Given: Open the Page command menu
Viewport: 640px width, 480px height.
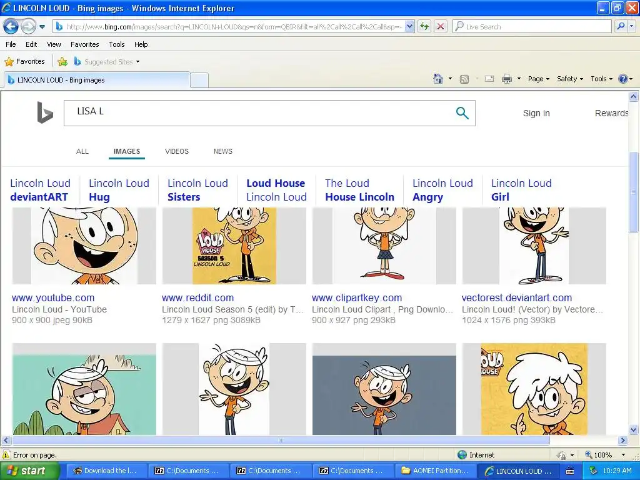Looking at the screenshot, I should (539, 79).
